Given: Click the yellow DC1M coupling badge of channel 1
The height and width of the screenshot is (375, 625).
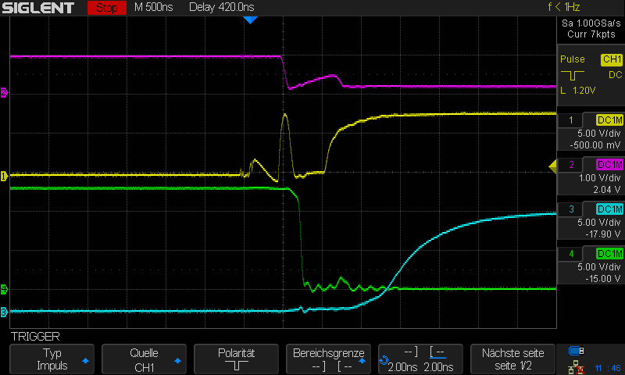Looking at the screenshot, I should coord(609,120).
